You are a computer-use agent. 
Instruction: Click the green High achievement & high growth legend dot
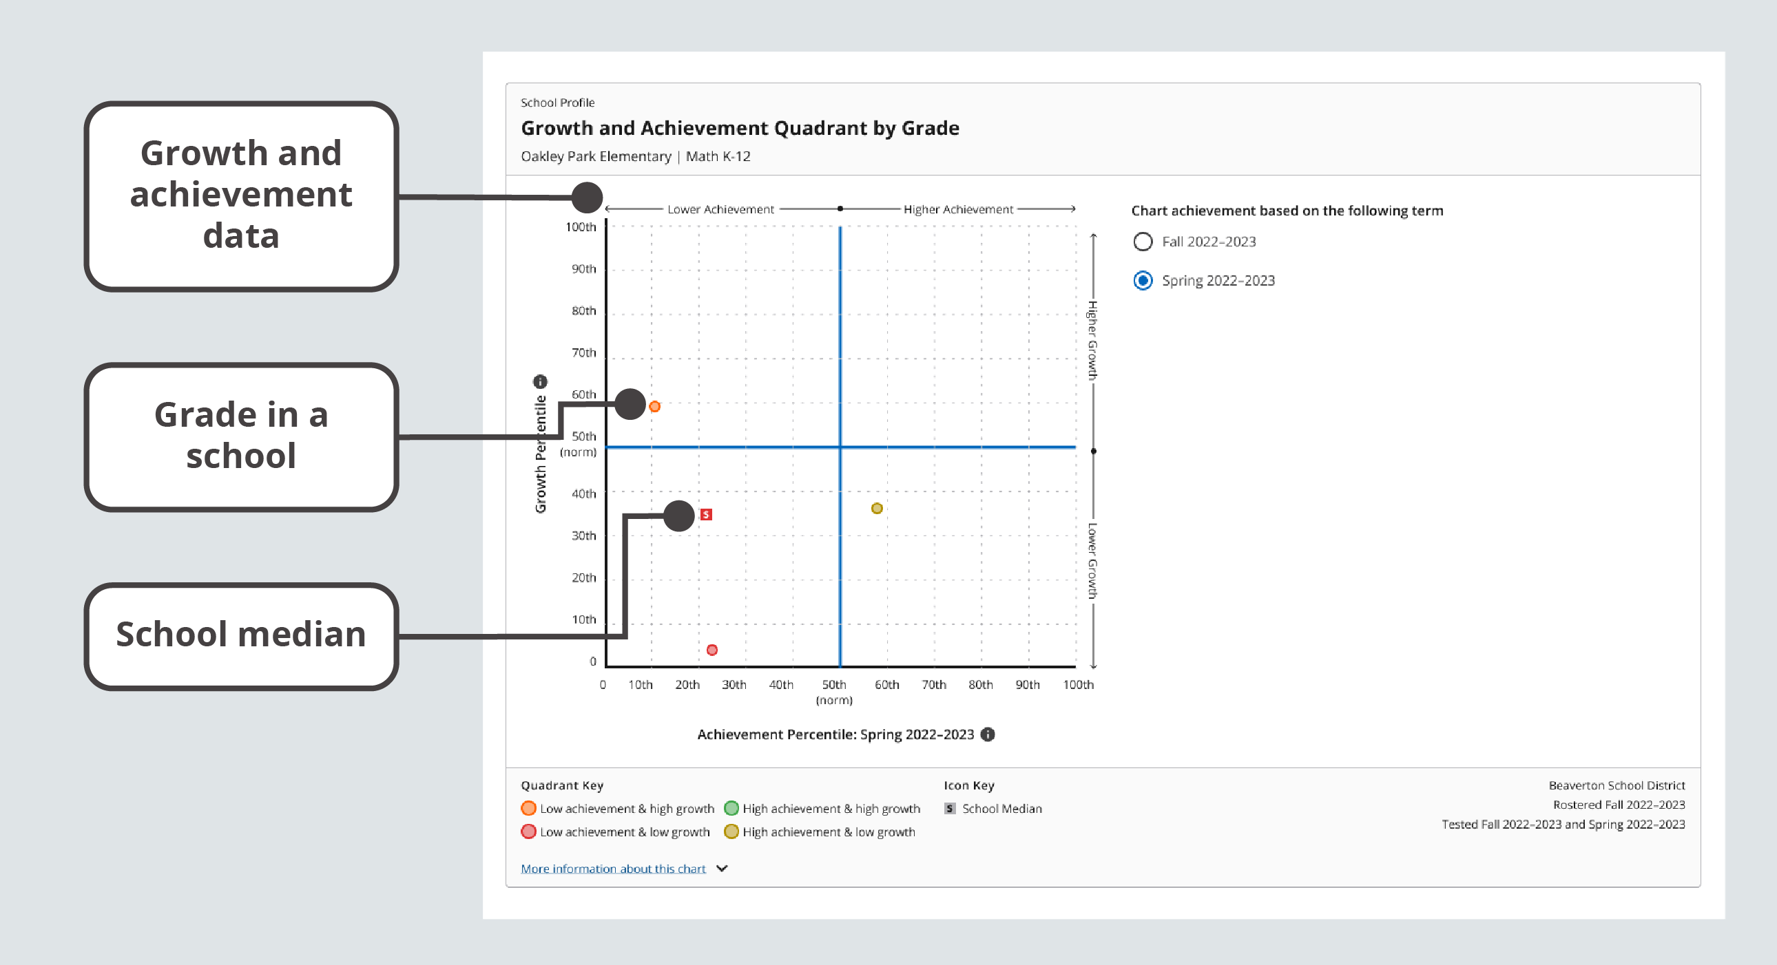point(731,809)
